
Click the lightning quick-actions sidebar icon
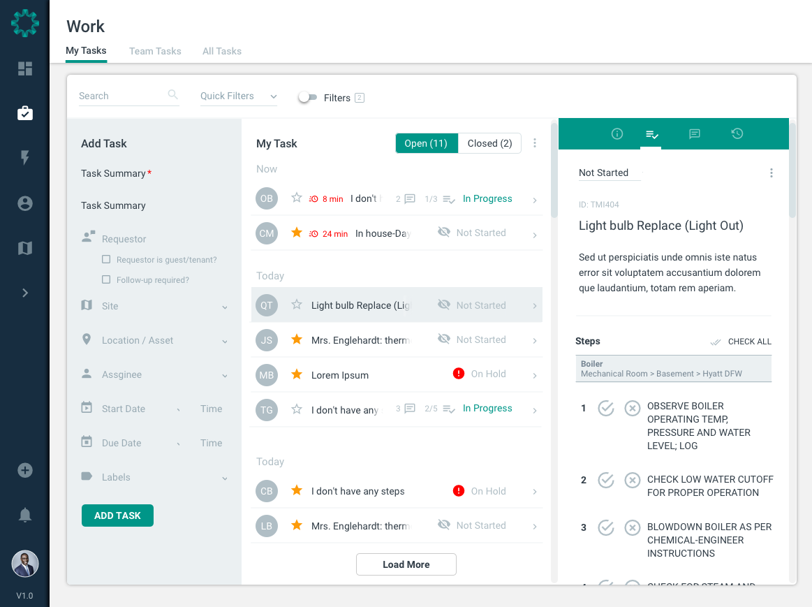(24, 158)
